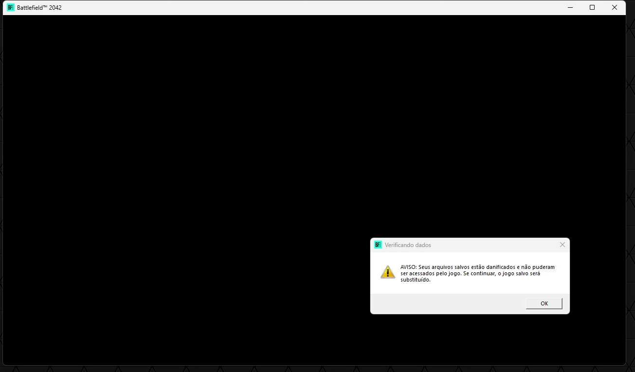Click the word substituído in the message
Screen dimensions: 635x372
(x=415, y=280)
